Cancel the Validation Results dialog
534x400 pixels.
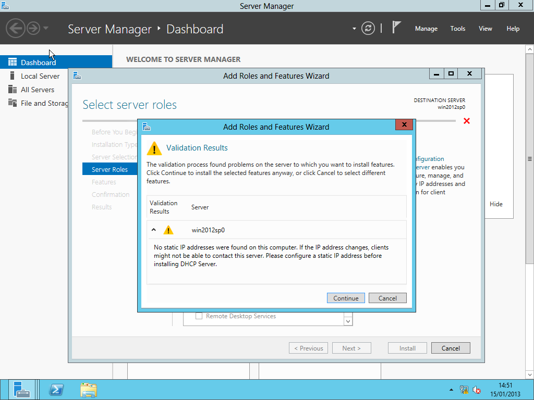[387, 298]
